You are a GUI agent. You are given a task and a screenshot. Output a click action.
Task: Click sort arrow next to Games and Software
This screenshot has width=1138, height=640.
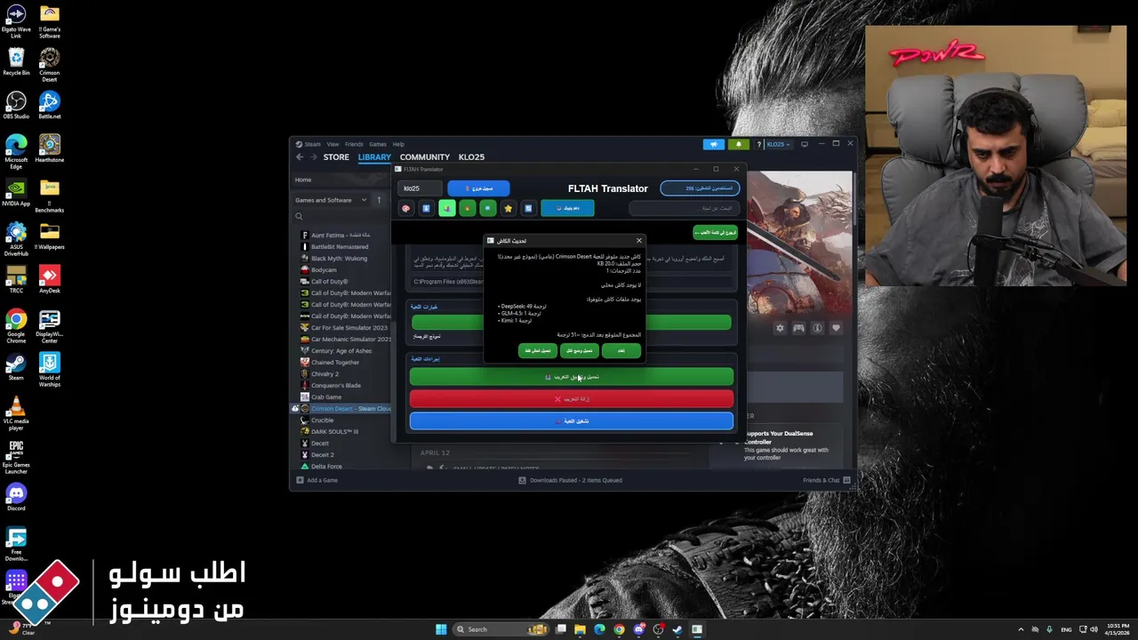coord(379,200)
